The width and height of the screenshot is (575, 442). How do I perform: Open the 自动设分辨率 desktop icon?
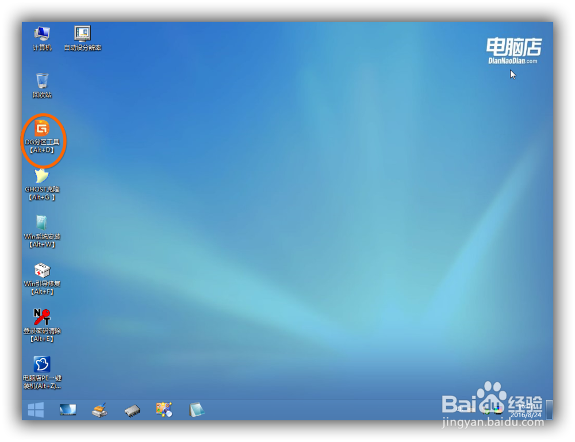82,38
